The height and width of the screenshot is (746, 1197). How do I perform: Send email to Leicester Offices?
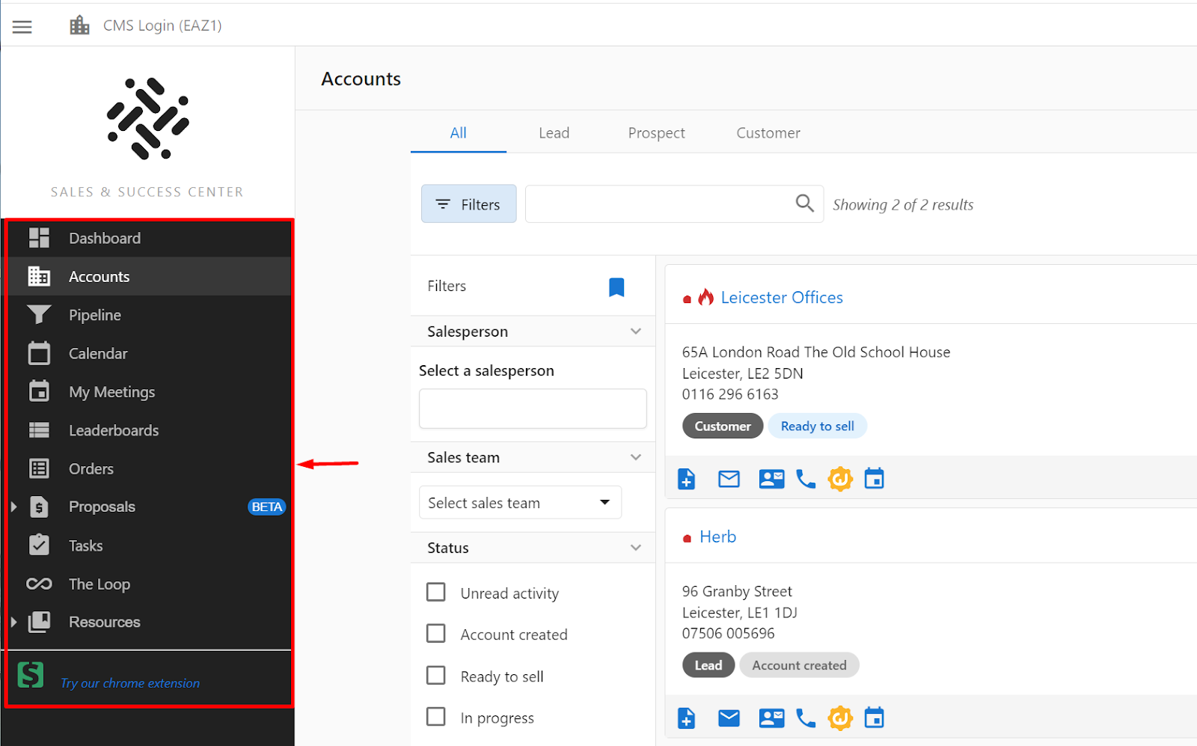[x=729, y=479]
